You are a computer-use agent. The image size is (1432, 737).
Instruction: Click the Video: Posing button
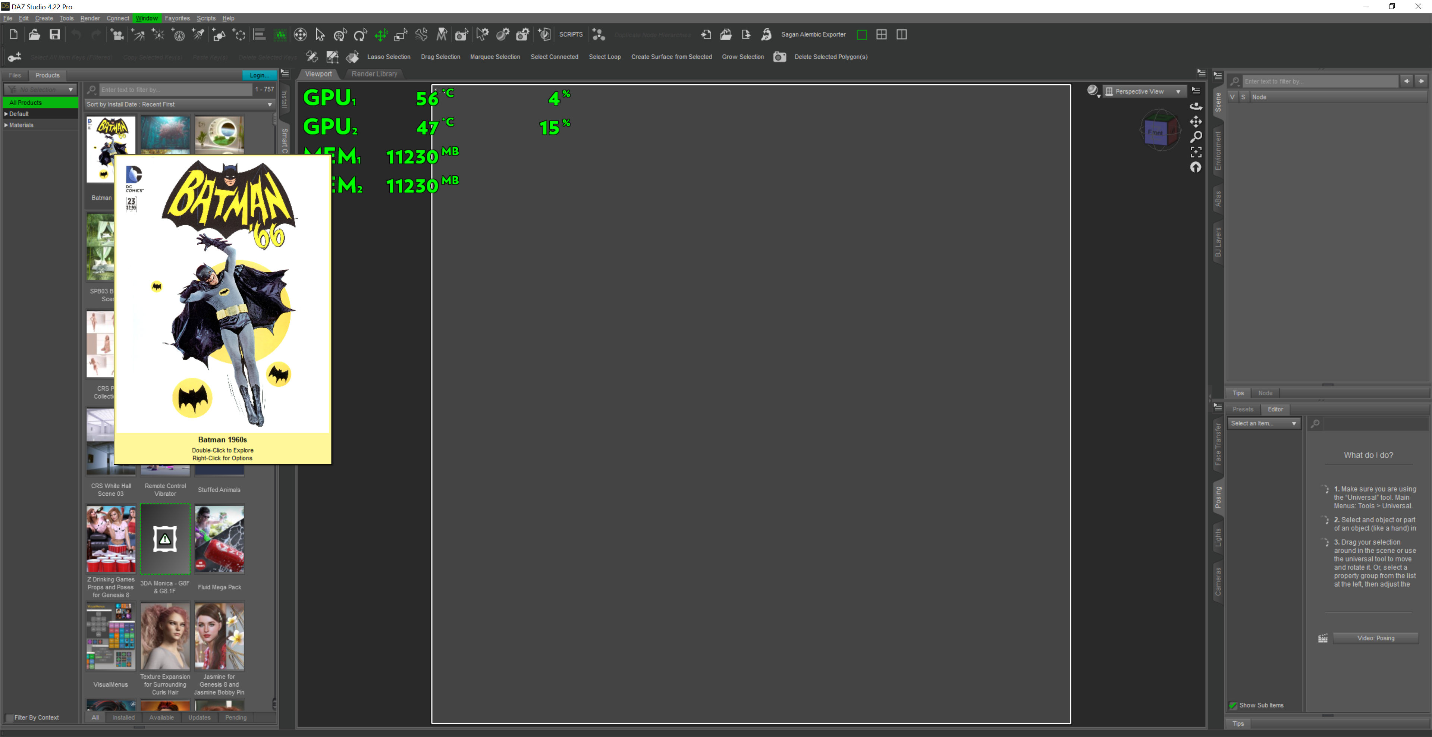click(1375, 638)
